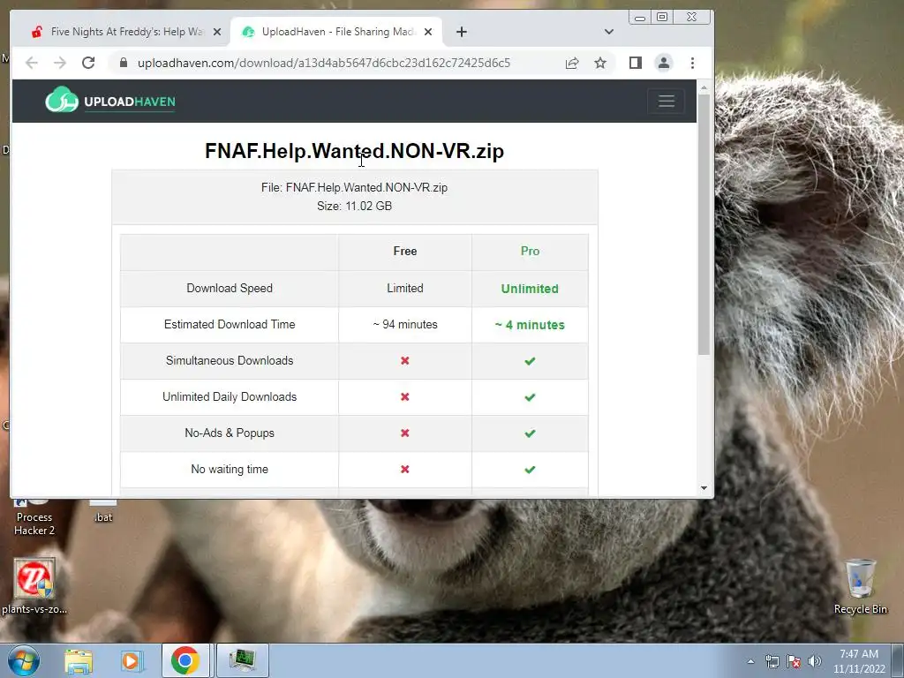Click the ~ 4 minutes estimate

point(530,325)
